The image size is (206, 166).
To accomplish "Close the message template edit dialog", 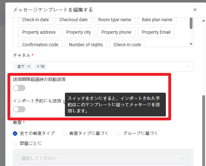I will [195, 10].
